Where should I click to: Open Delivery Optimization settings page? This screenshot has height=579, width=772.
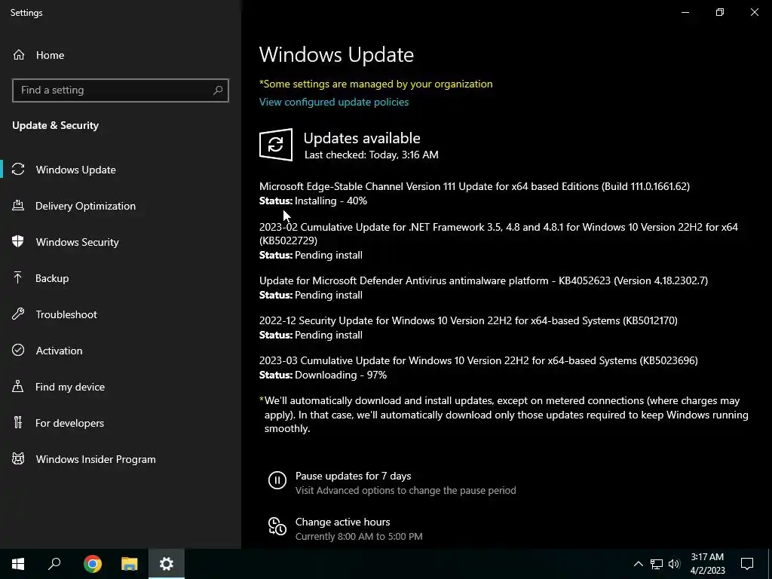pos(120,206)
